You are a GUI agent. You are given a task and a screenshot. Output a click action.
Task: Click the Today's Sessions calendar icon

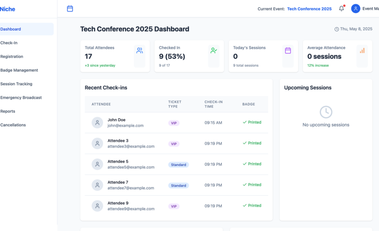click(288, 51)
